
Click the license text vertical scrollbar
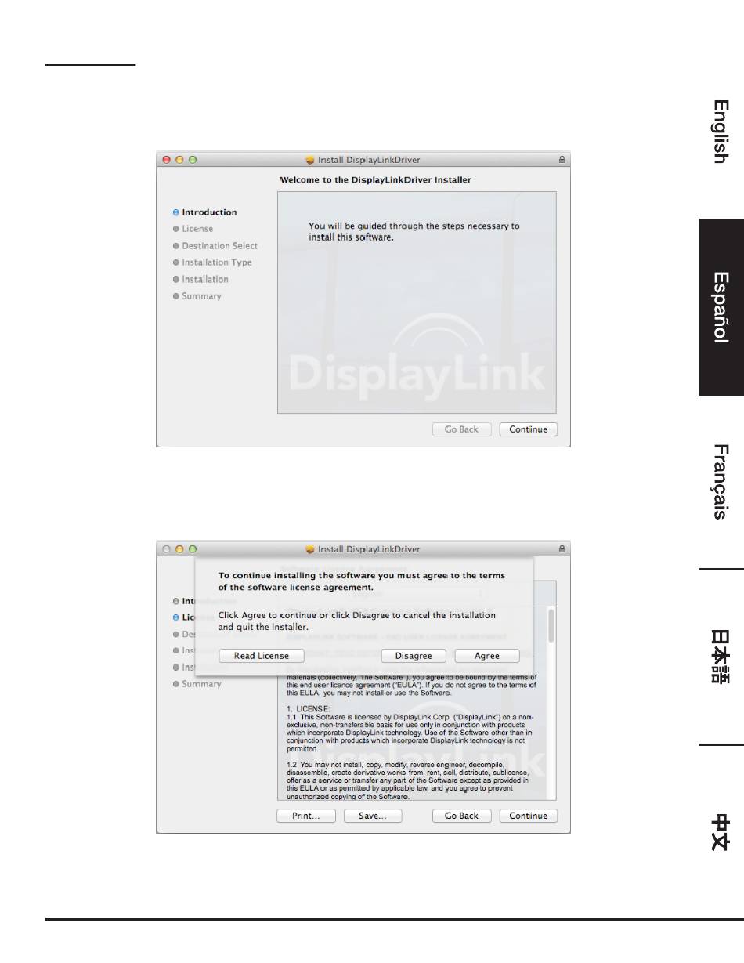point(551,702)
